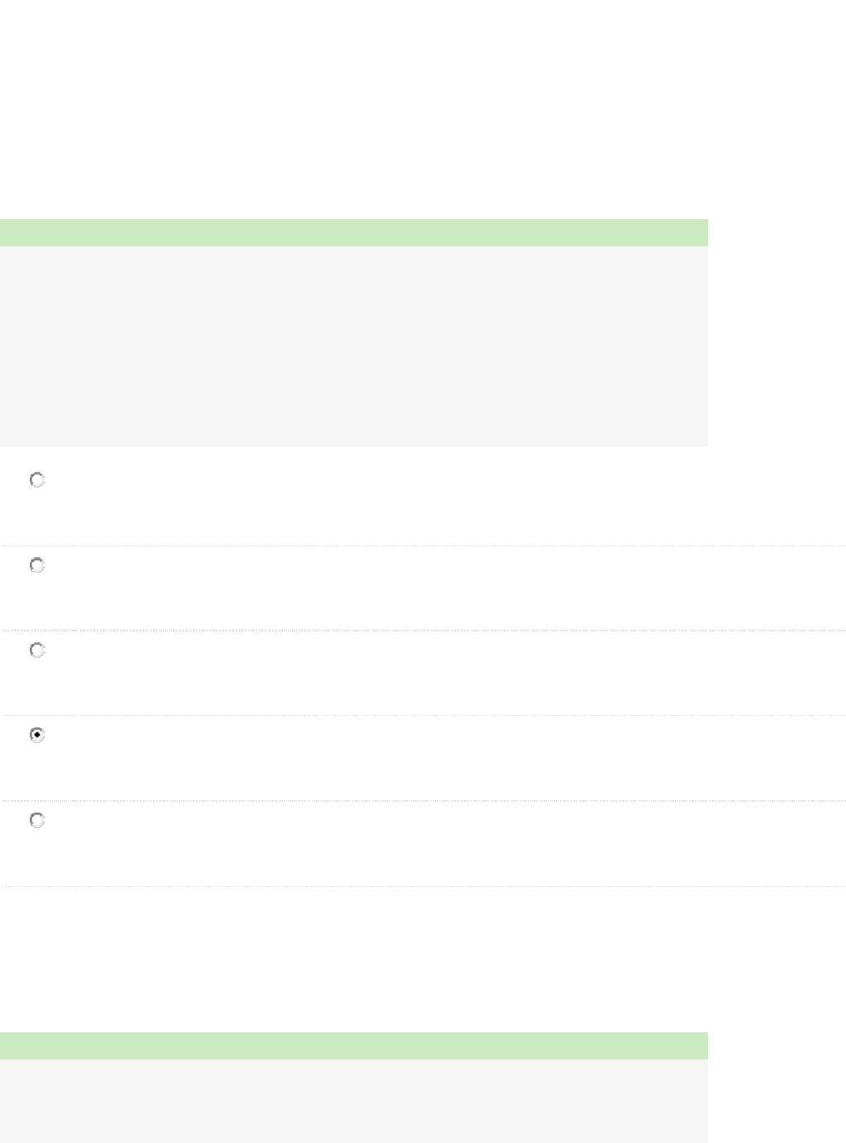
Task: Click the blank area above the upper green bar
Action: click(x=354, y=107)
